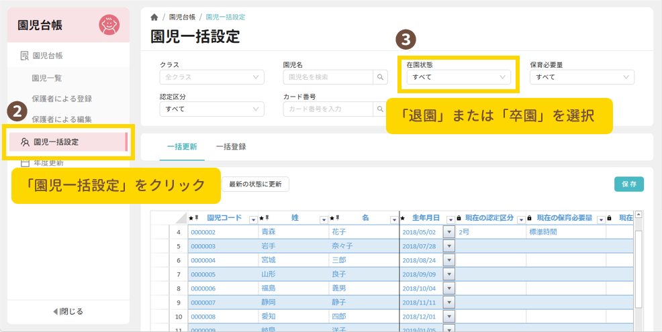662x332 pixels.
Task: Click the 最新の状態に更新 button
Action: pyautogui.click(x=256, y=184)
